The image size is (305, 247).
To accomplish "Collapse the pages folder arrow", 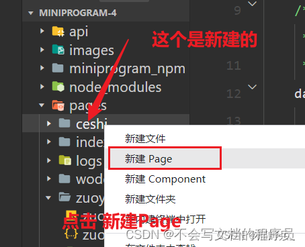I will 42,105.
